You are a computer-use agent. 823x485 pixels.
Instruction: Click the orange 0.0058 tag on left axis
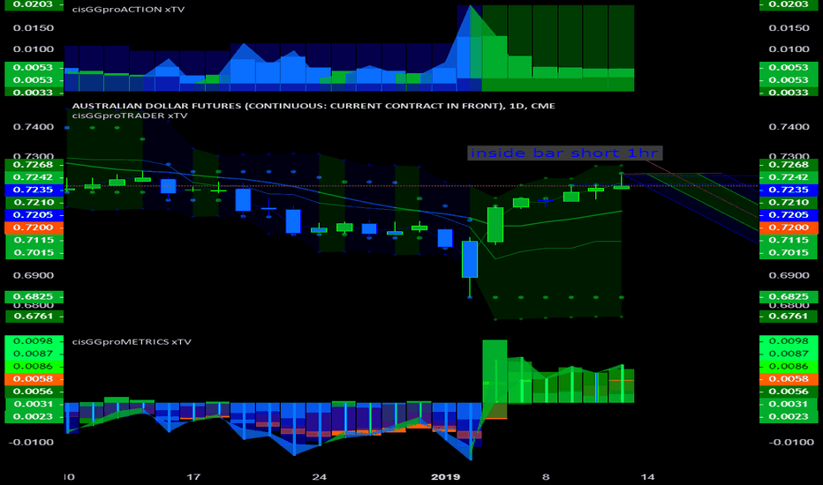(x=34, y=378)
